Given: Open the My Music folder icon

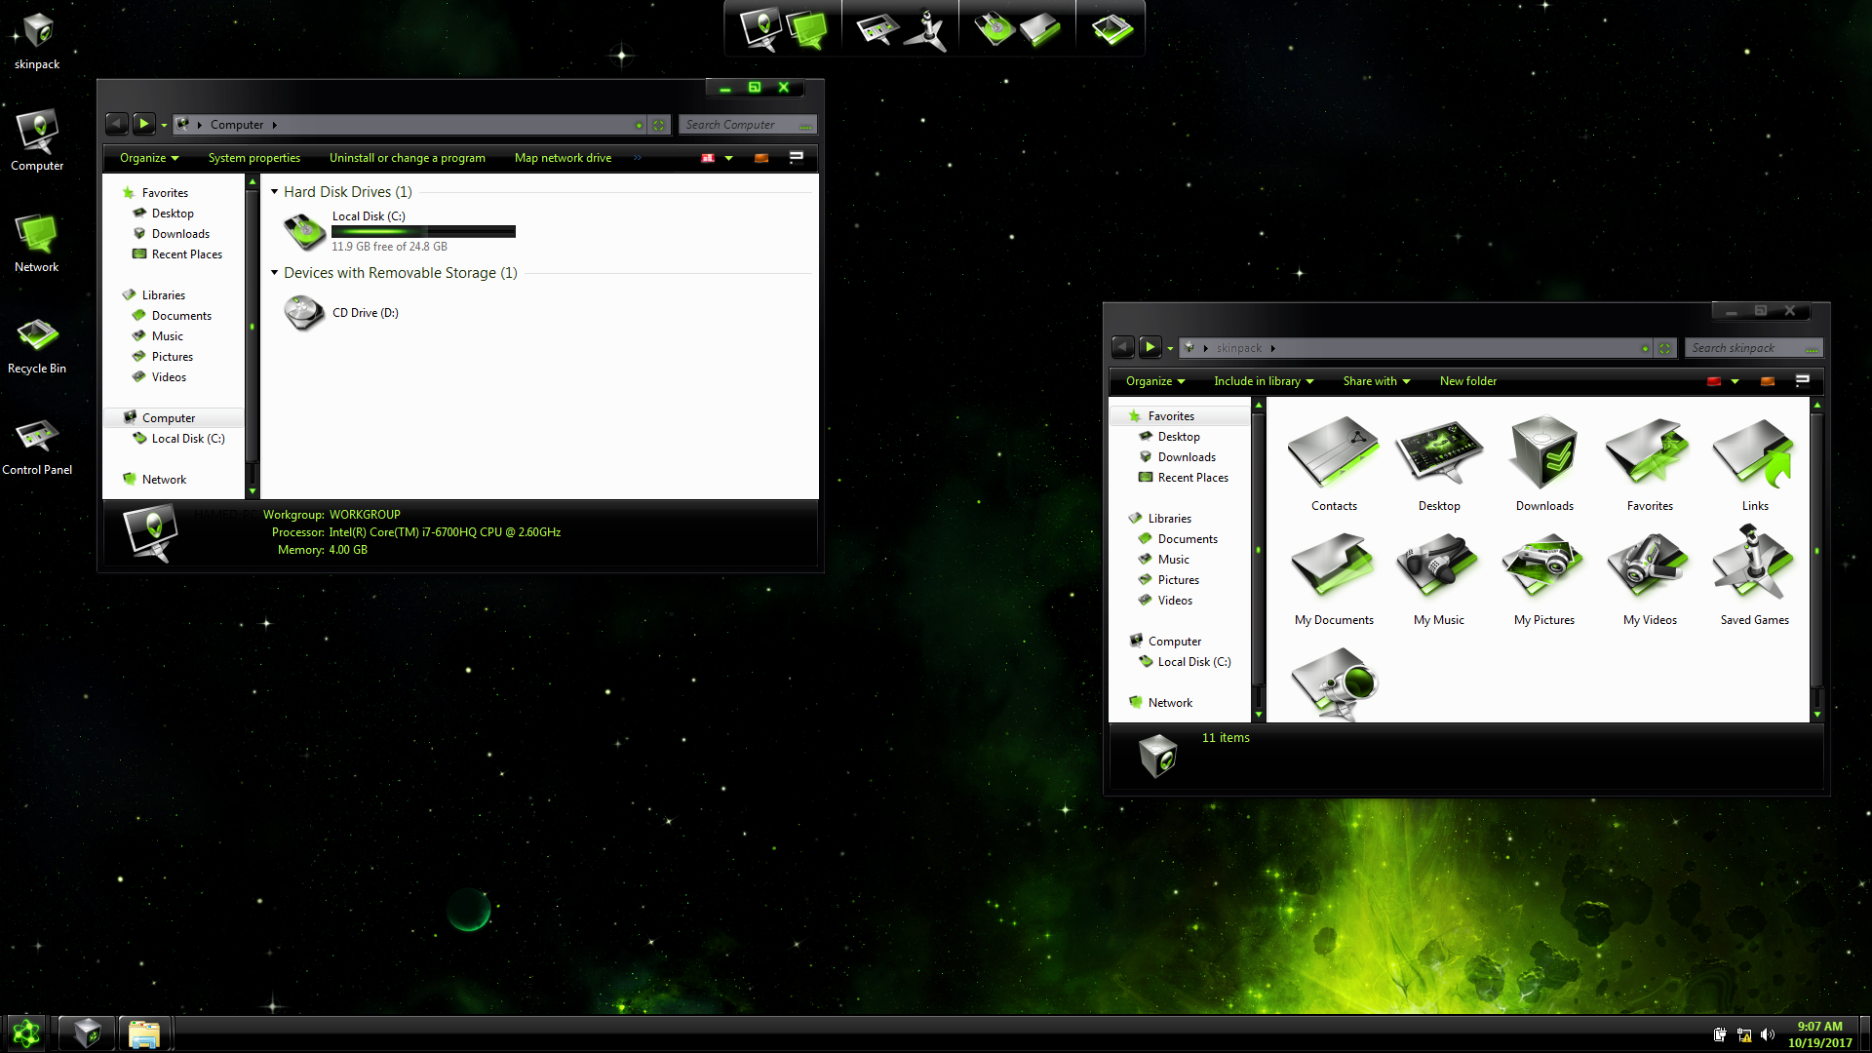Looking at the screenshot, I should click(1438, 566).
